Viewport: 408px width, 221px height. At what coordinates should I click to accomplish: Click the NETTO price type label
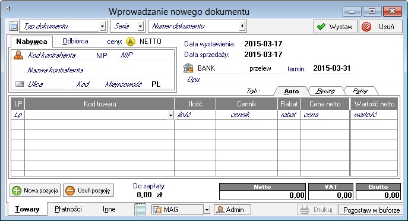tap(150, 42)
